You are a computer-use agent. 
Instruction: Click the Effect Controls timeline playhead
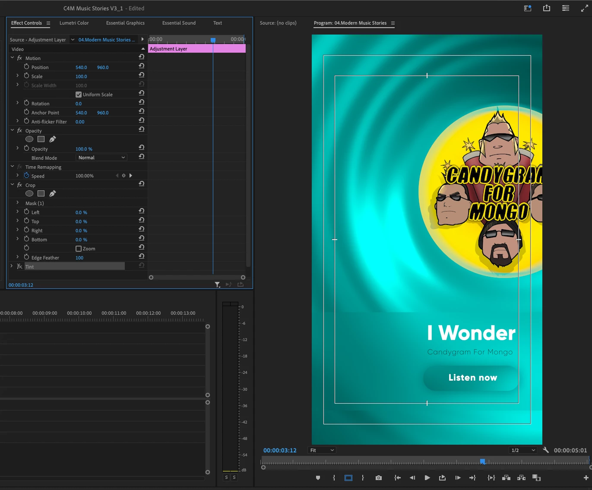pos(213,40)
